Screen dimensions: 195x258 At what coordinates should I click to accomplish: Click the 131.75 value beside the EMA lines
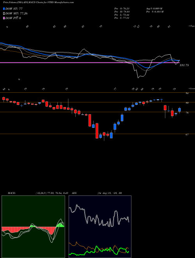pyautogui.click(x=184, y=65)
